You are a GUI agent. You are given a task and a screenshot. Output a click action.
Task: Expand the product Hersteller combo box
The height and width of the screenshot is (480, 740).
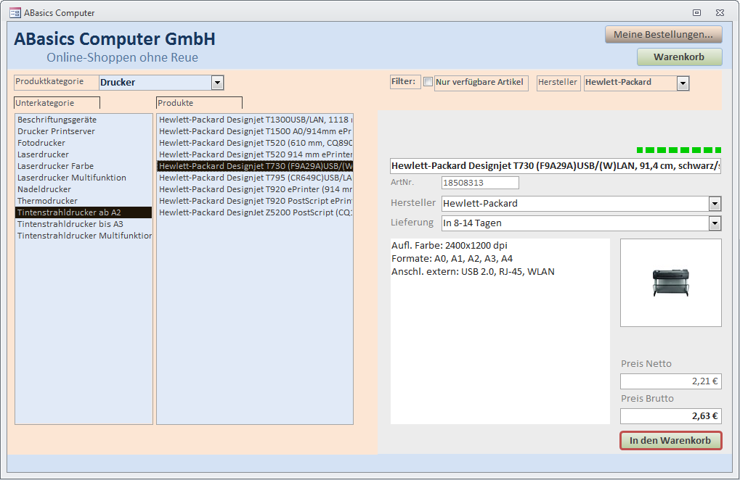pyautogui.click(x=715, y=204)
